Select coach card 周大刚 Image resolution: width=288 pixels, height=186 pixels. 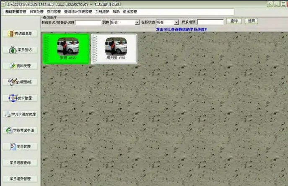pos(114,49)
